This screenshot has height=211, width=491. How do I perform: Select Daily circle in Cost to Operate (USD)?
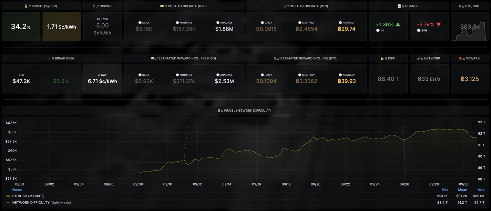pos(140,23)
